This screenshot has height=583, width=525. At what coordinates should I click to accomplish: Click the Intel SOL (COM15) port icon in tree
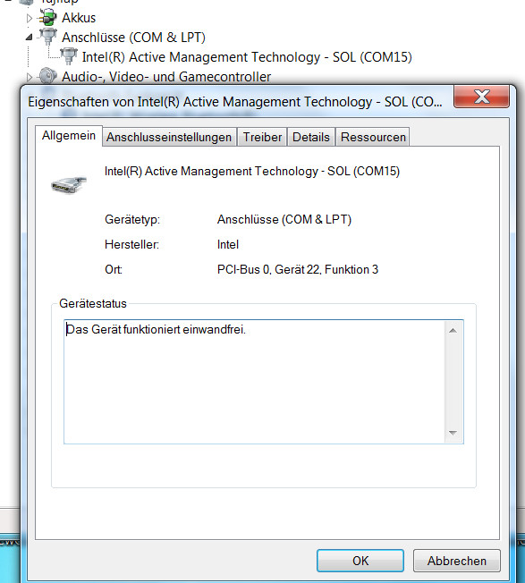[x=68, y=57]
